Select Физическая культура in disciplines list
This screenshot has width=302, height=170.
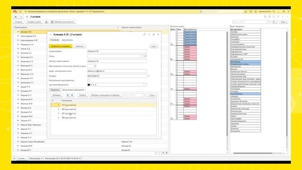click(x=245, y=109)
